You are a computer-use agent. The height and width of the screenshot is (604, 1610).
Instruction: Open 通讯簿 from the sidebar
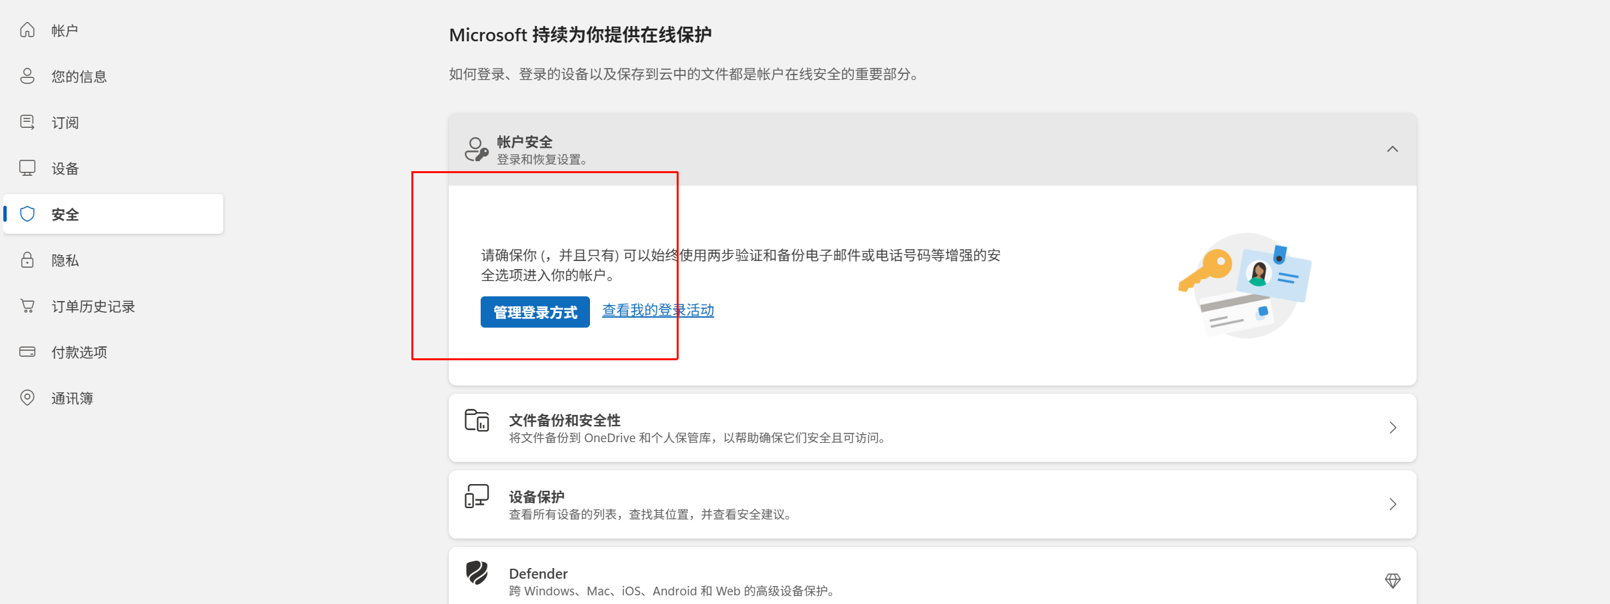tap(113, 398)
